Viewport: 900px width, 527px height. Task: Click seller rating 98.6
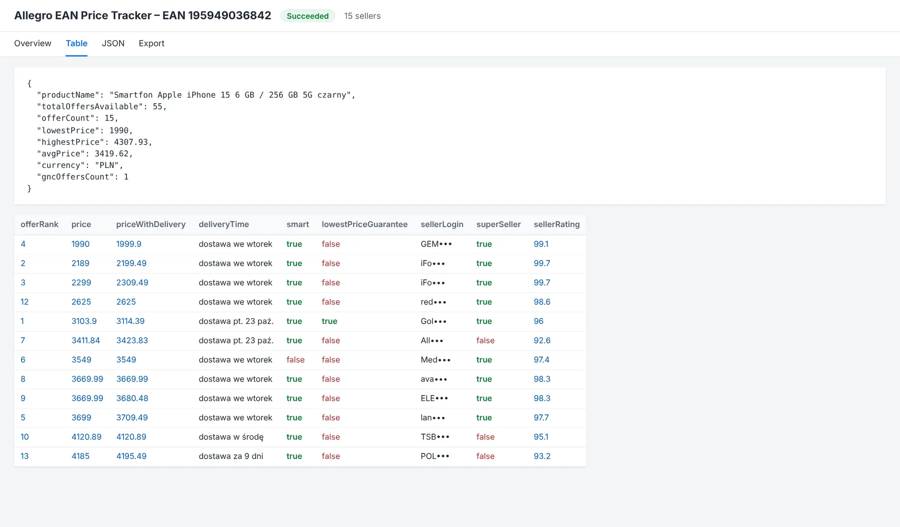[542, 302]
